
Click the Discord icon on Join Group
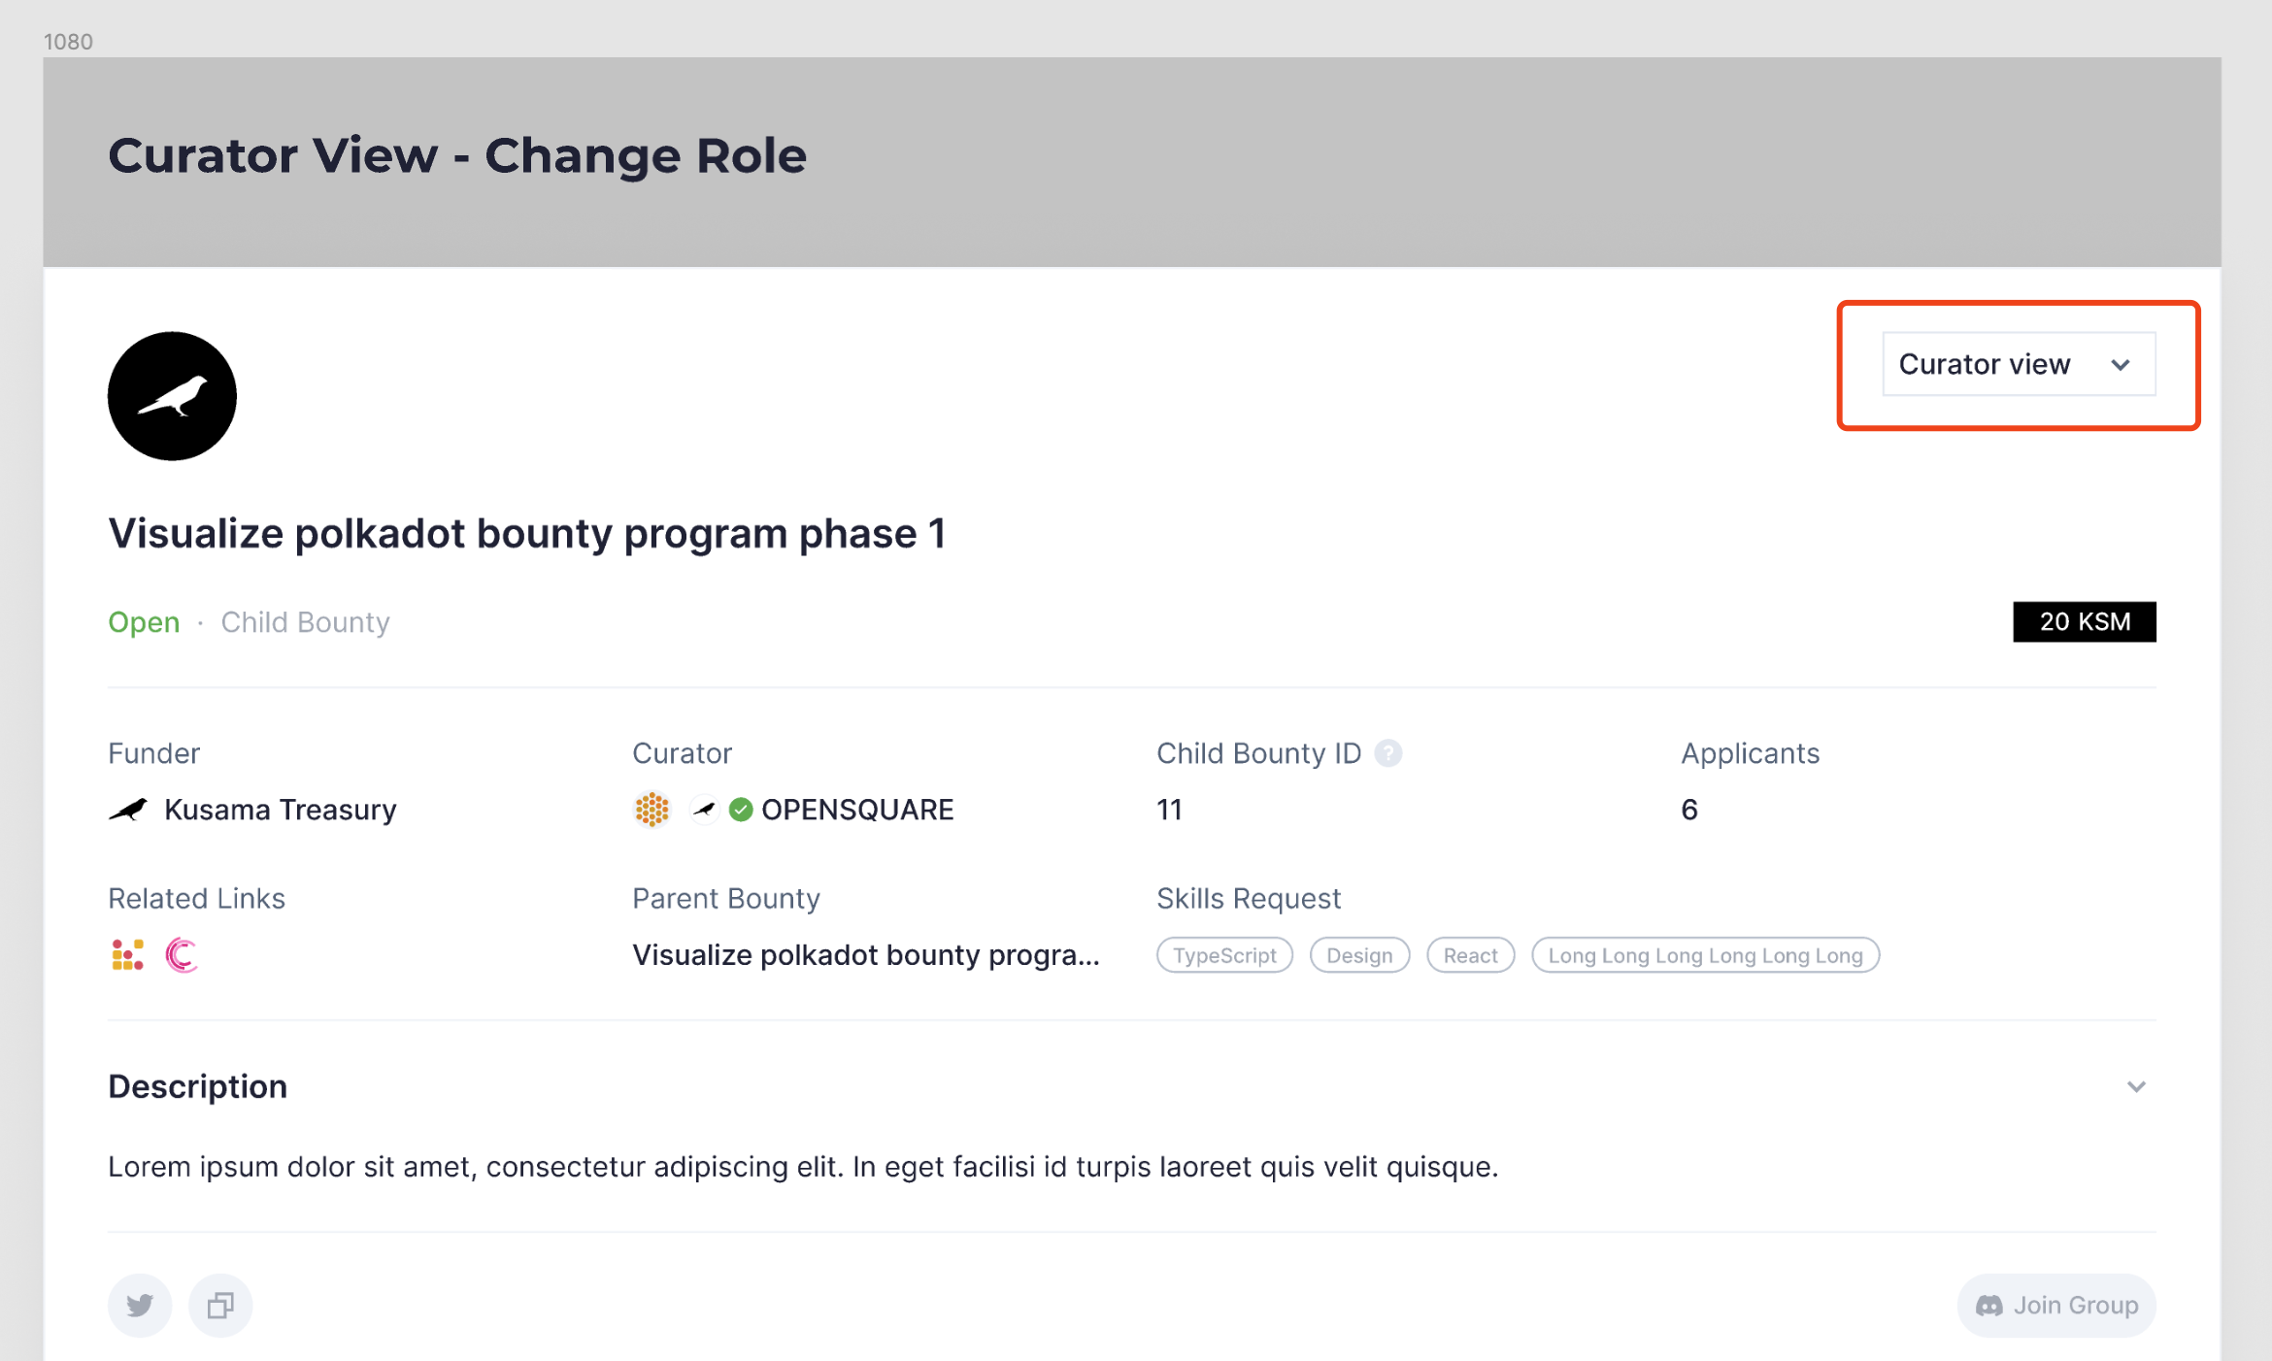[x=1989, y=1305]
